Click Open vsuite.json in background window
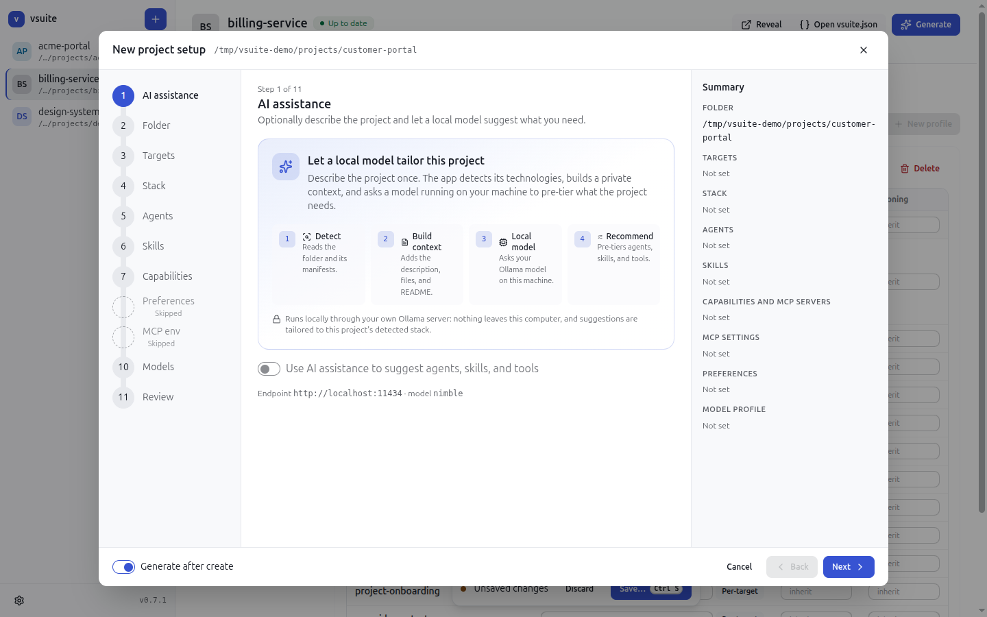 (838, 25)
